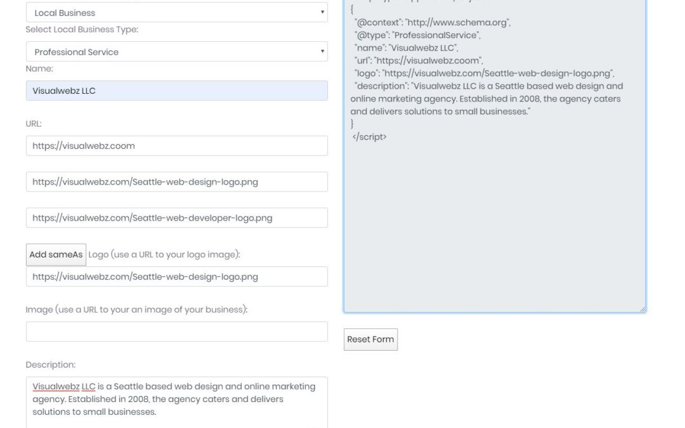
Task: Click the '"url": "https://visualwebz.coom"' code line
Action: coord(419,60)
